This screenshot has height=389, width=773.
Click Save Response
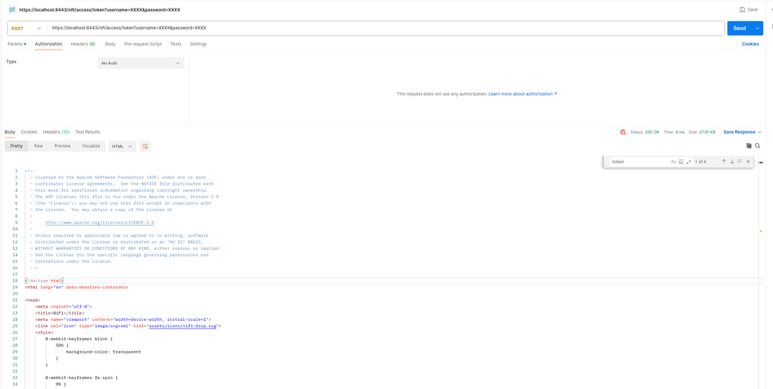click(x=740, y=132)
